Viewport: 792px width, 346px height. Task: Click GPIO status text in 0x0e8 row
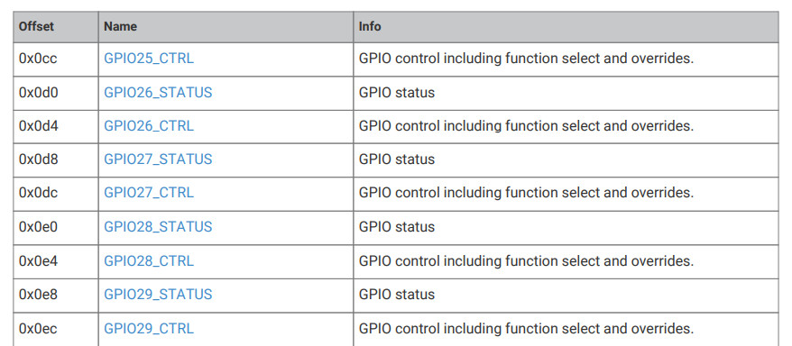(x=397, y=295)
